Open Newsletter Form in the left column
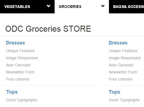 20,72
